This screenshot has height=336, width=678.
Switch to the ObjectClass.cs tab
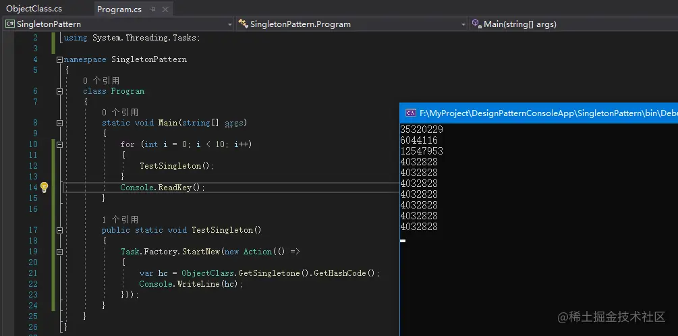34,9
